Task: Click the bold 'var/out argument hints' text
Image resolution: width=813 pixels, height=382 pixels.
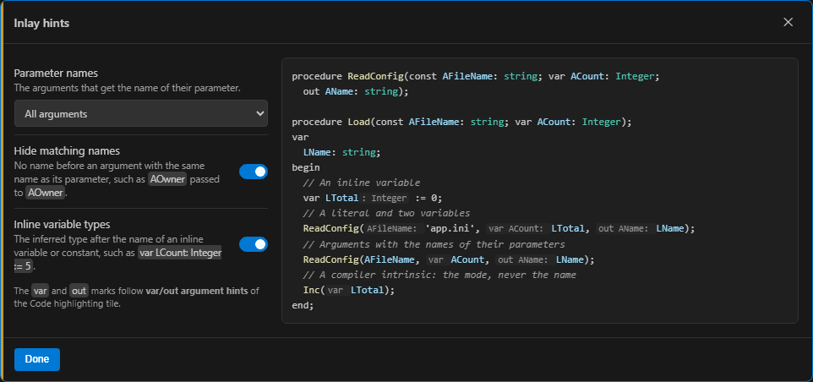Action: click(x=197, y=290)
